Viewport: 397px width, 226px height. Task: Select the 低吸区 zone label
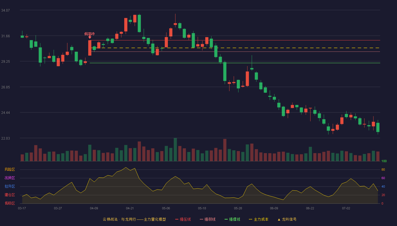pyautogui.click(x=10, y=203)
